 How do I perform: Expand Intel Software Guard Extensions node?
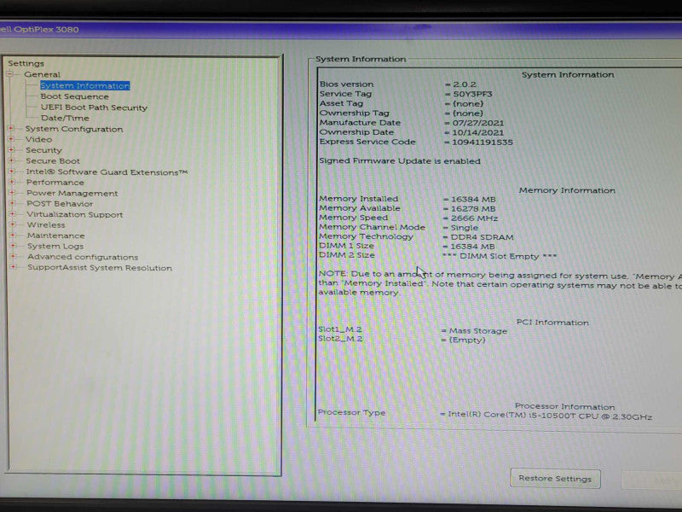(x=12, y=172)
